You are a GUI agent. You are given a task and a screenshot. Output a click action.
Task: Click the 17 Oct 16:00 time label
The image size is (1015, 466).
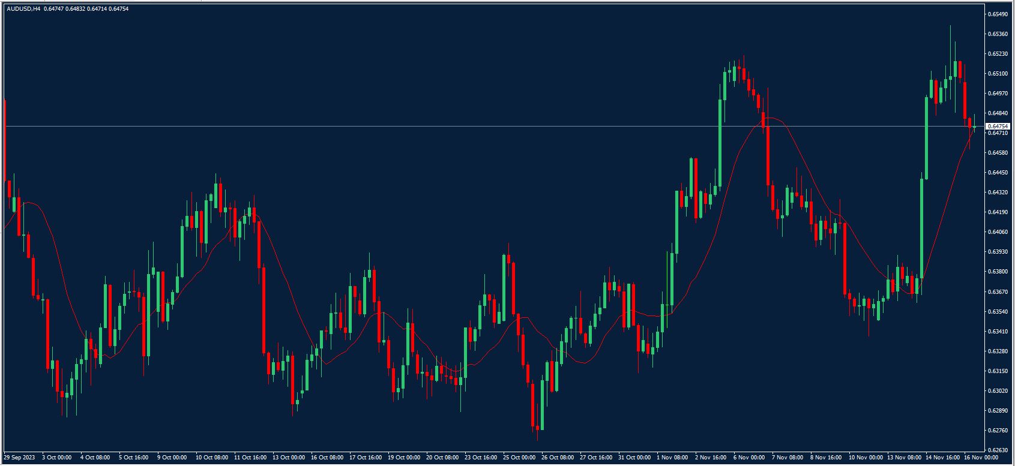coord(366,458)
